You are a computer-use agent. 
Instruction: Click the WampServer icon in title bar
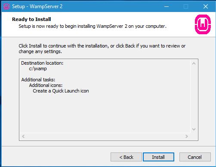pos(6,6)
